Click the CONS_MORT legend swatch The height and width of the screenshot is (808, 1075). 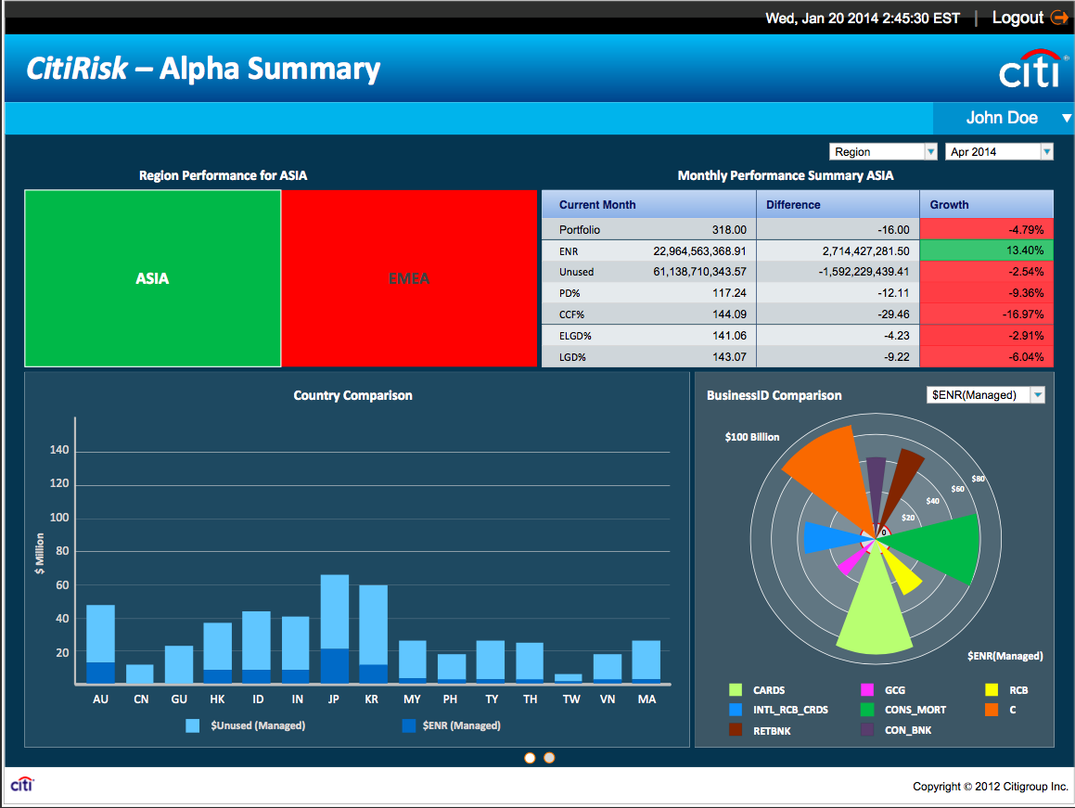tap(867, 710)
